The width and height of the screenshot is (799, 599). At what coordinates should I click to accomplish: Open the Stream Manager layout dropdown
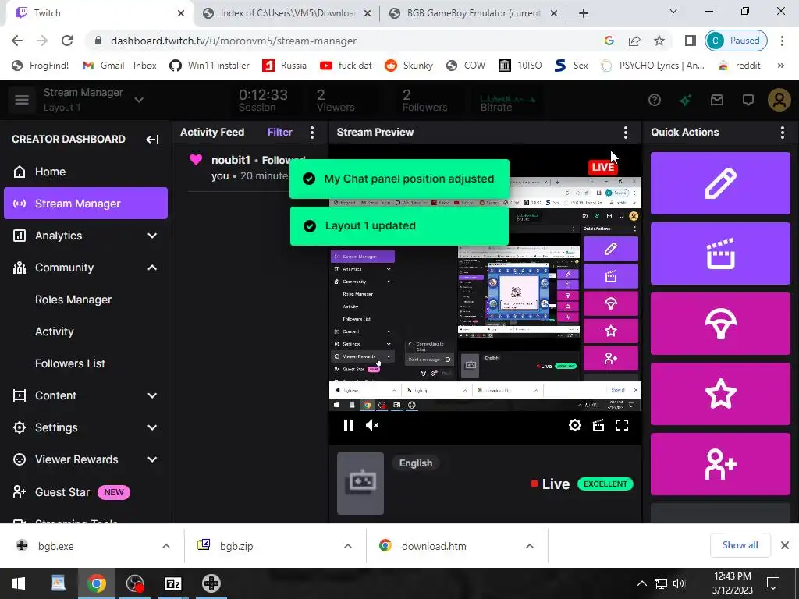139,100
